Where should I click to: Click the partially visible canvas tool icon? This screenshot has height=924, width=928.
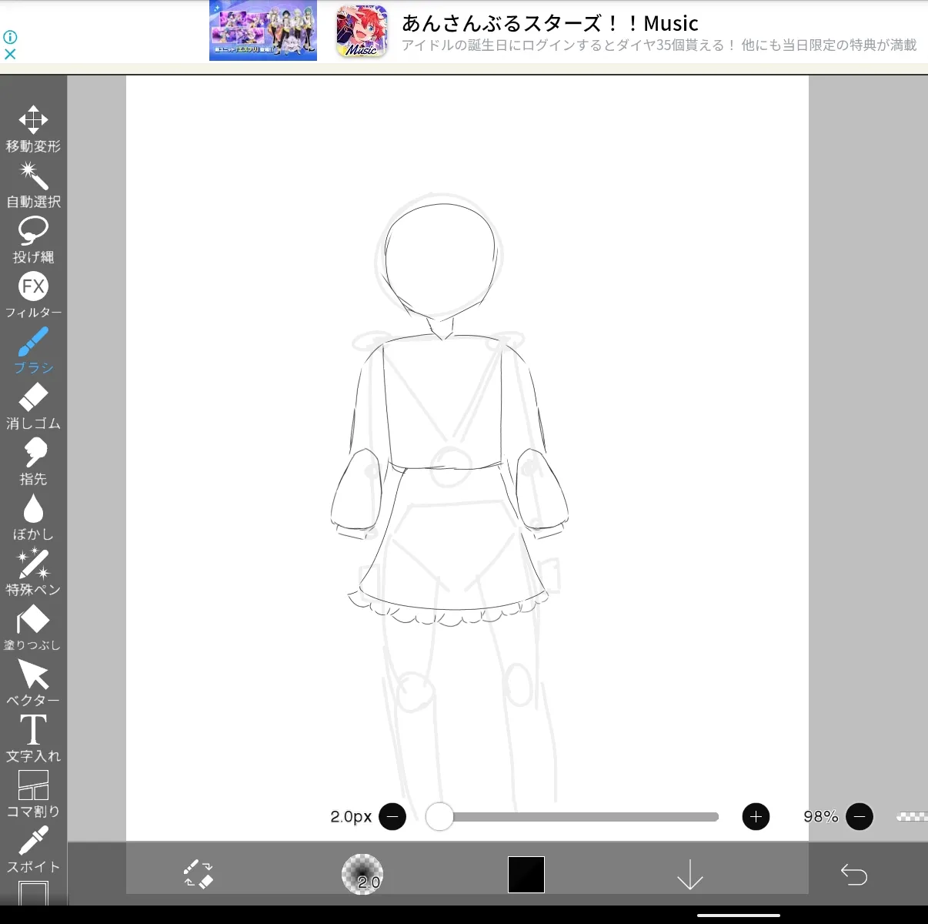[33, 893]
